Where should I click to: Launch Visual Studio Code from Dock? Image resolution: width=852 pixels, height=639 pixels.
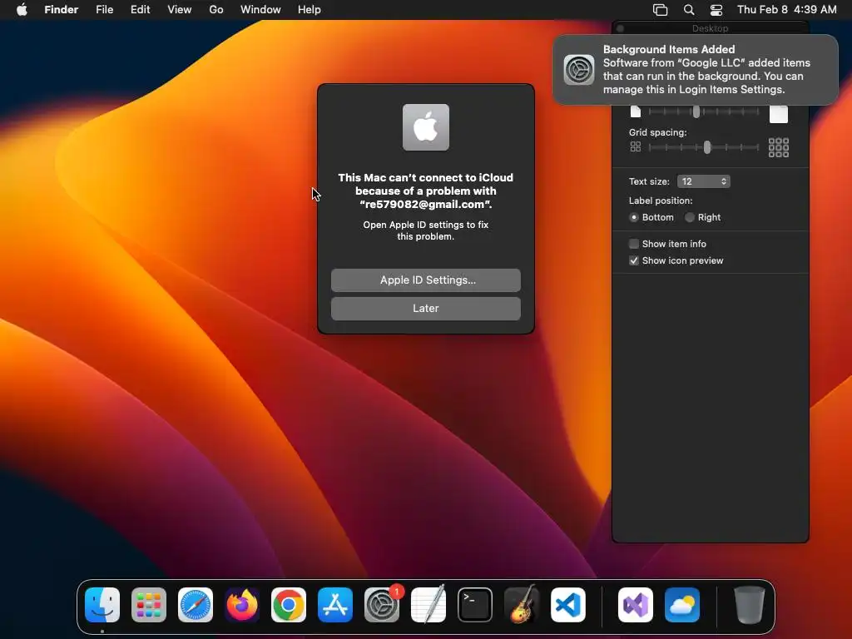click(x=568, y=605)
